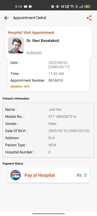Screen dimensions: 97x216
Task: Tap the muted bell status icon
Action: click(x=57, y=6)
